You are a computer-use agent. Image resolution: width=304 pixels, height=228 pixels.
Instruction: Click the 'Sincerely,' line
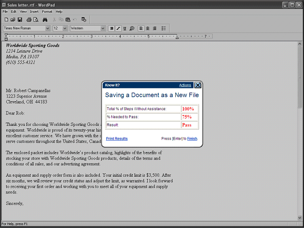[15, 203]
